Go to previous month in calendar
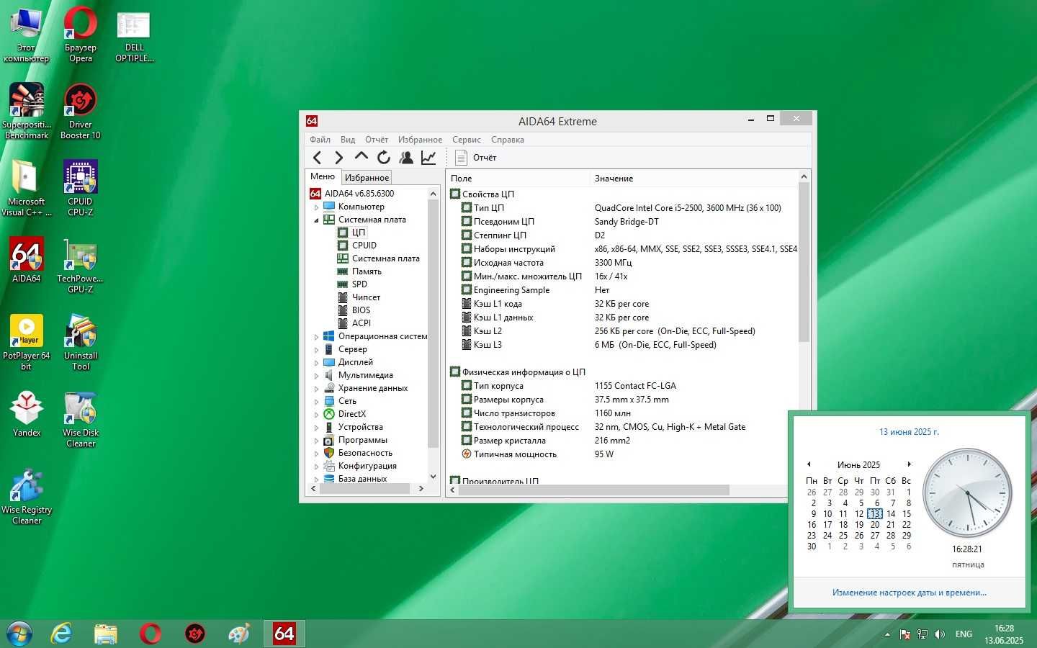The image size is (1037, 648). point(809,464)
